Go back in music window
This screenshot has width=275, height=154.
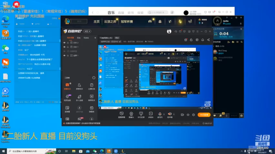[92, 12]
